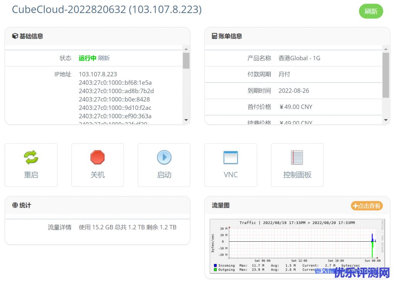395x283 pixels.
Task: Click the 产品名称 label
Action: click(259, 58)
